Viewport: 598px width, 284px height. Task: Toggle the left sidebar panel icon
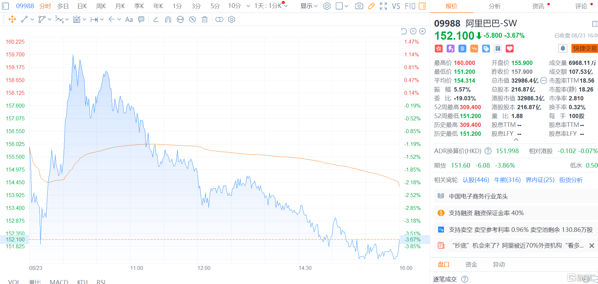point(6,6)
